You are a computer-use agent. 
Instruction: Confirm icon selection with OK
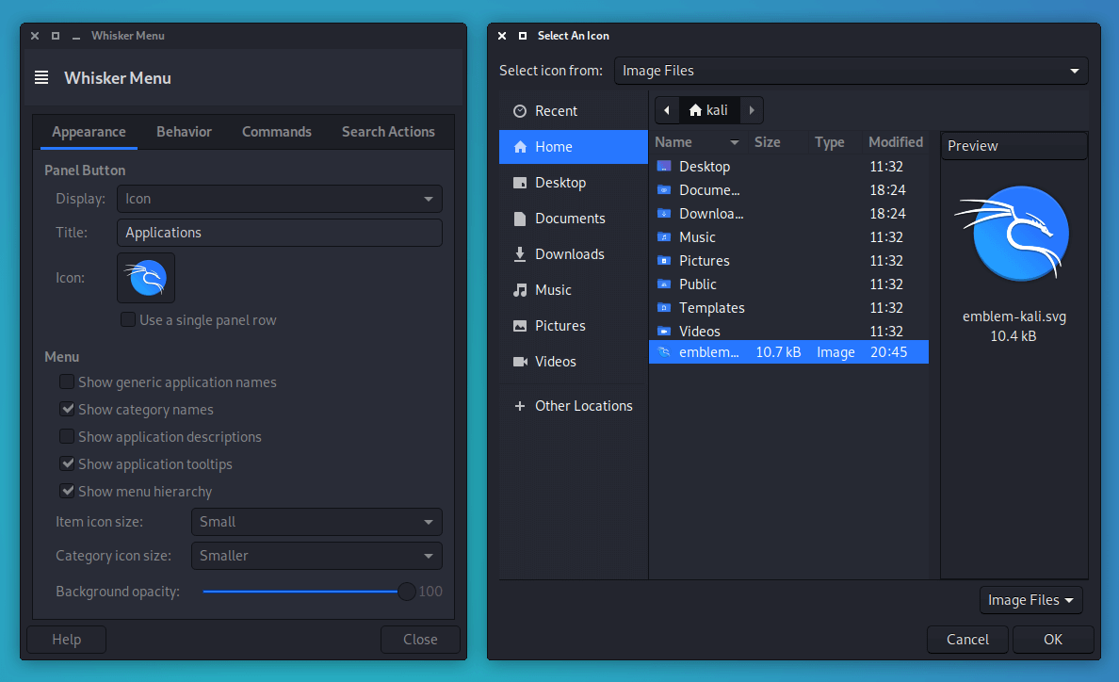tap(1053, 639)
